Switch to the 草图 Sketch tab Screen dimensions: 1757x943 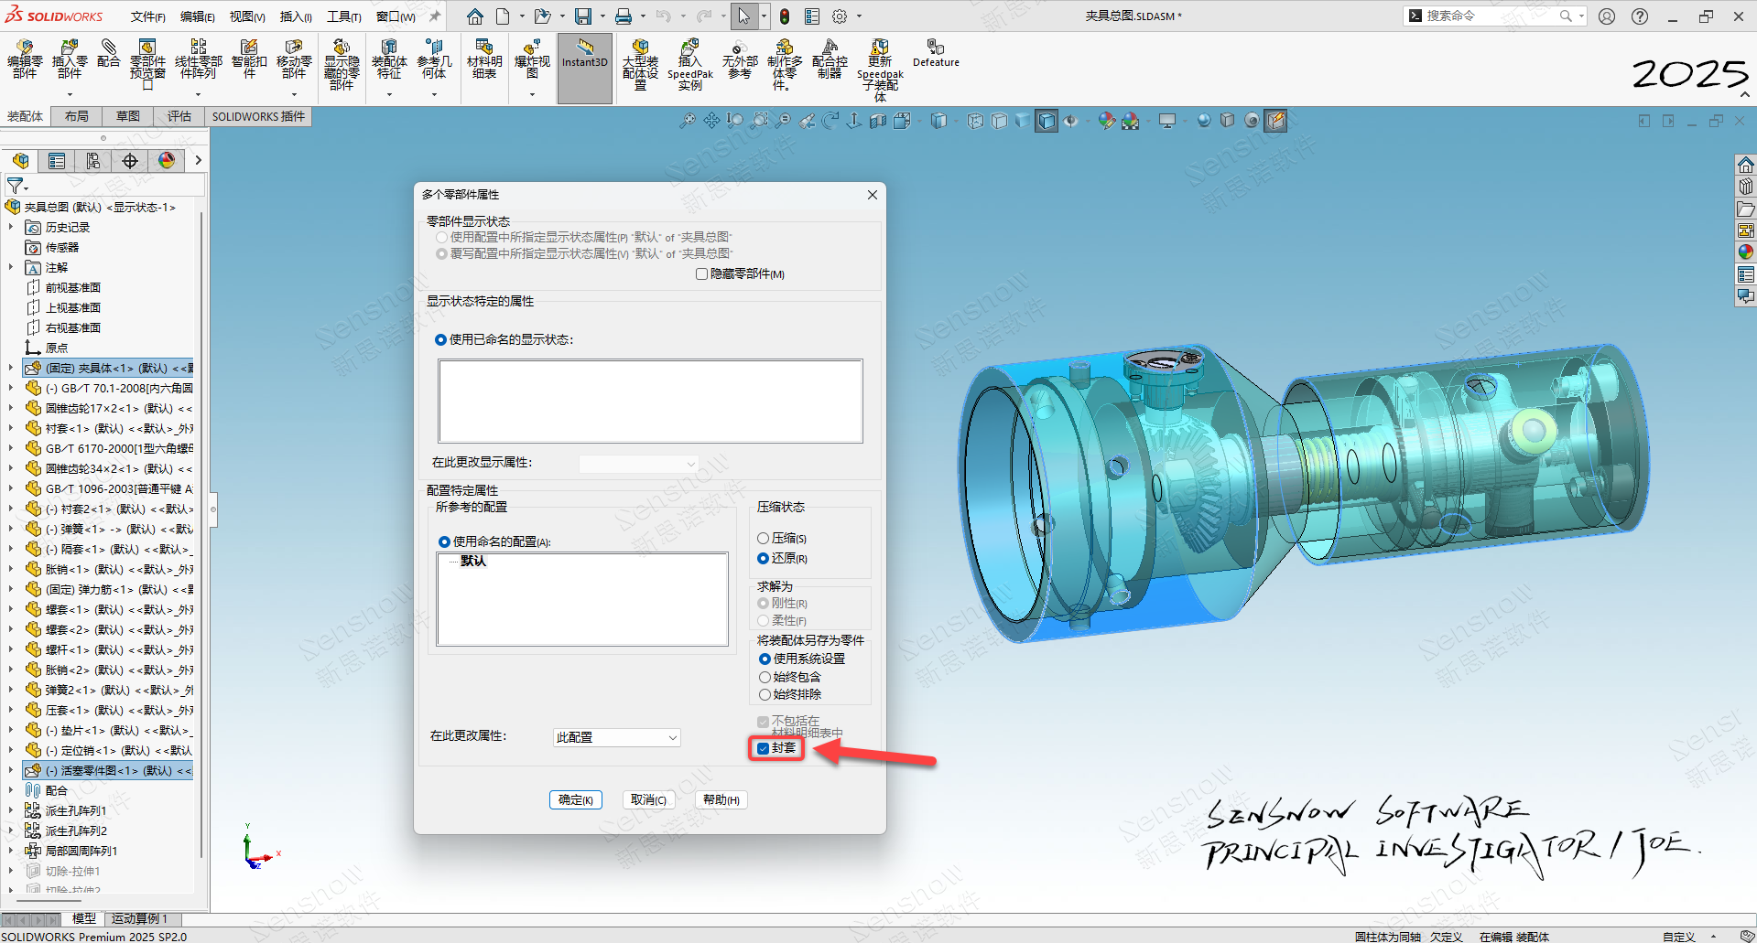128,116
